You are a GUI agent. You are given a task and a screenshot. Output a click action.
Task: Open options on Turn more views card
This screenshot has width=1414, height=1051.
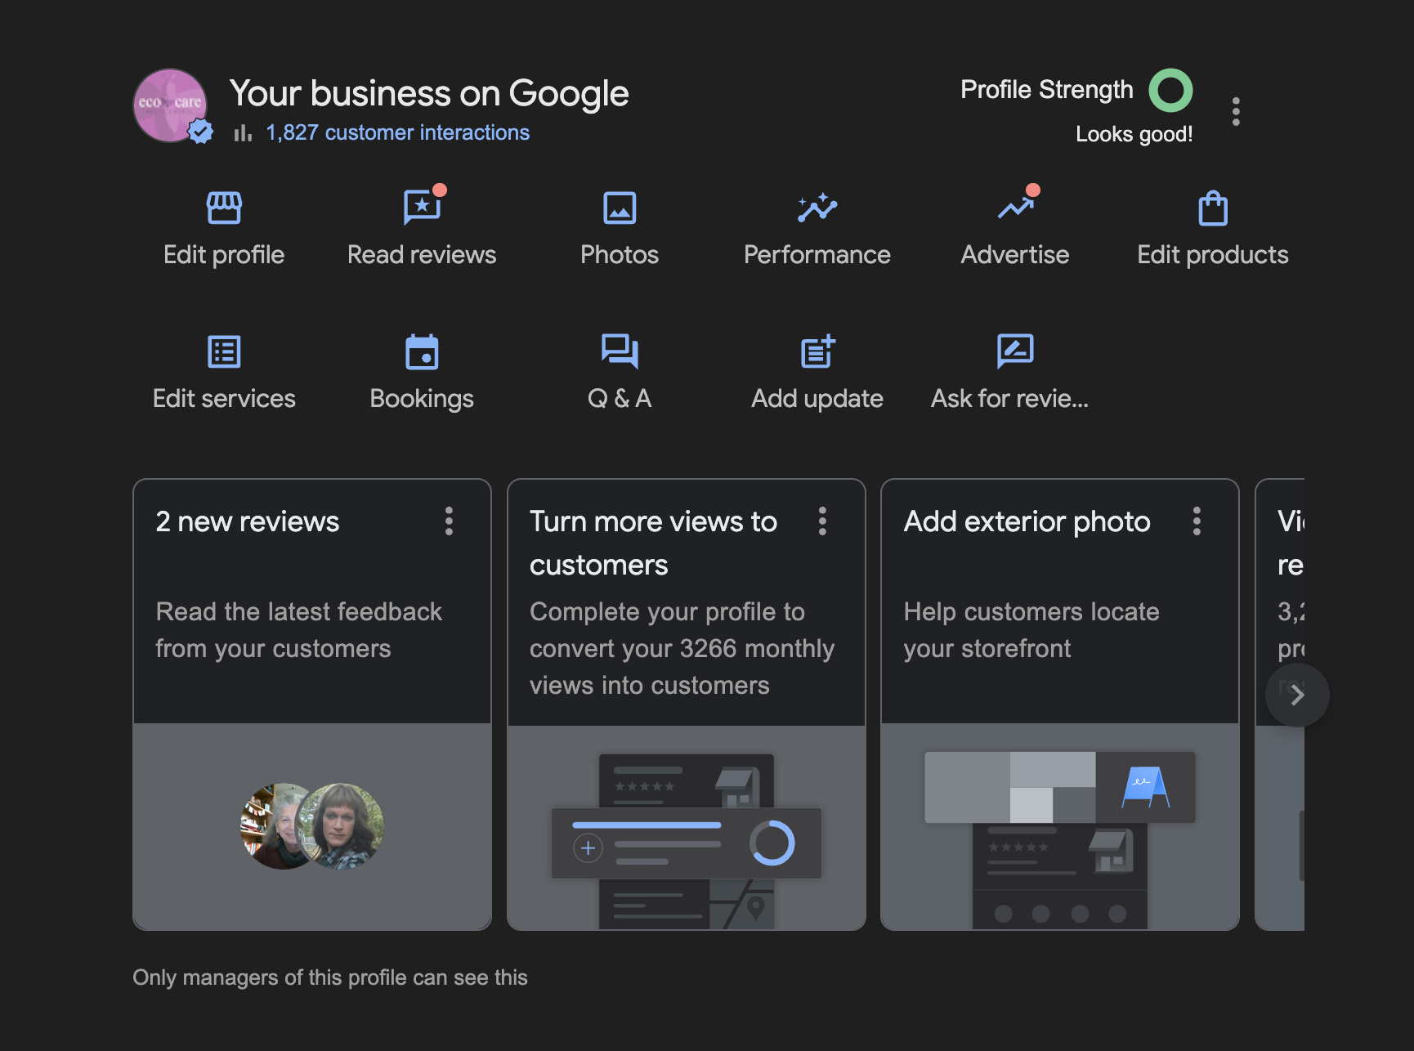tap(822, 521)
